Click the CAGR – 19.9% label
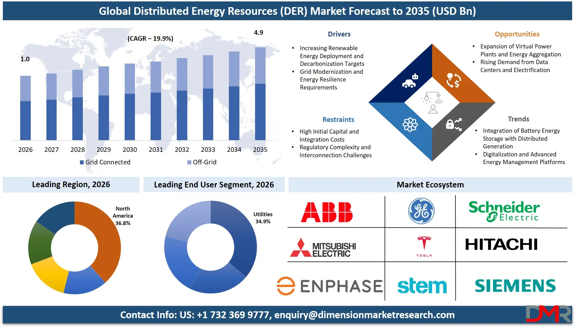This screenshot has height=331, width=575. 150,38
